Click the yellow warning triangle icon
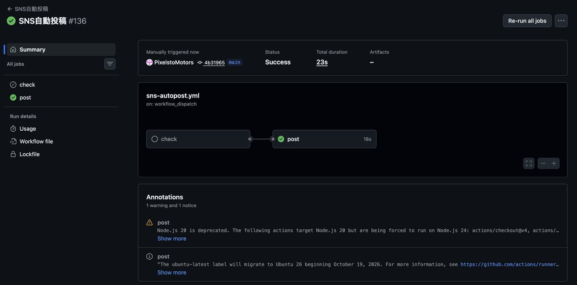Viewport: 577px width, 285px height. 149,223
